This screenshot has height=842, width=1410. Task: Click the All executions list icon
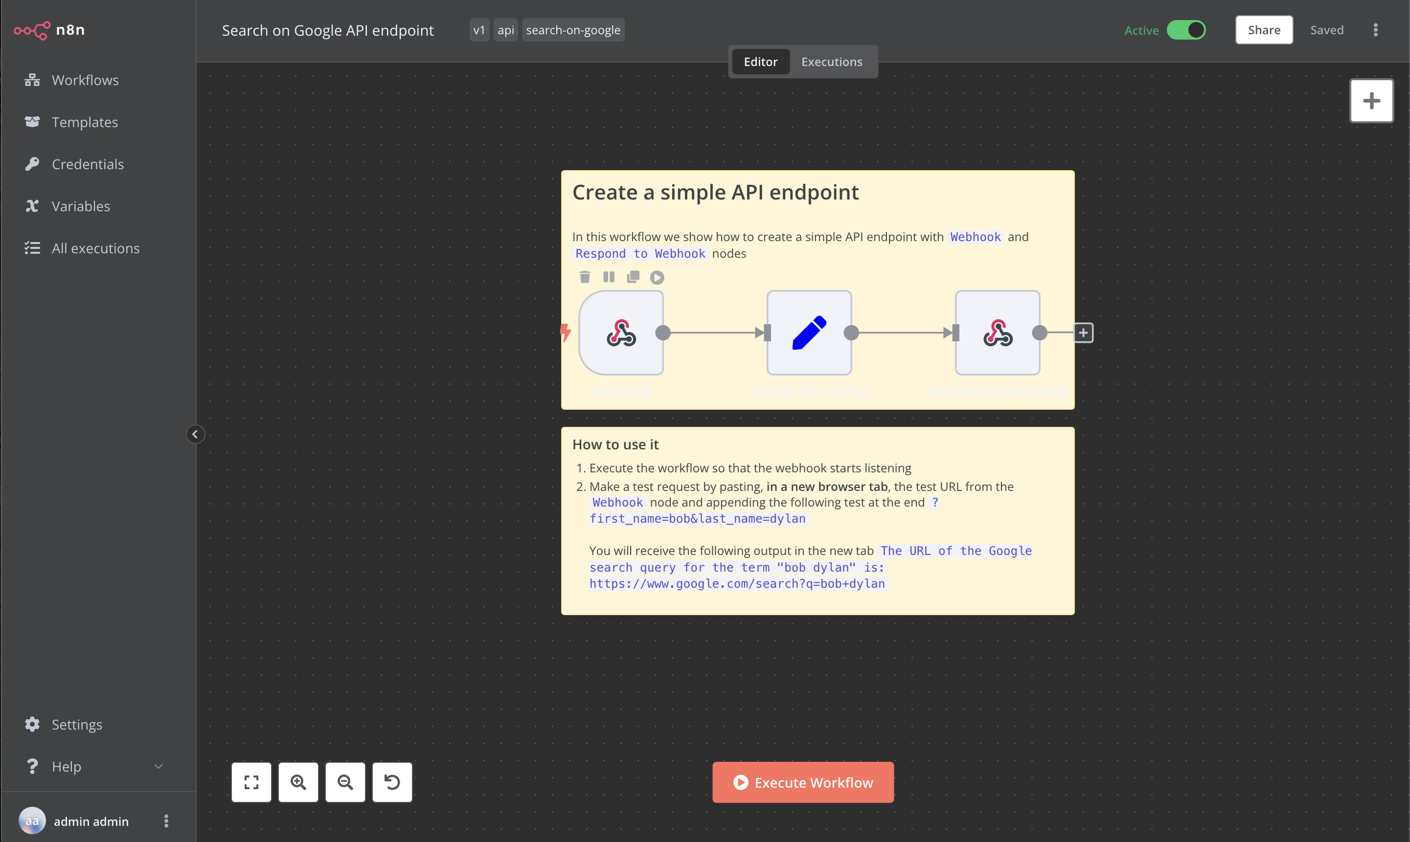coord(32,248)
